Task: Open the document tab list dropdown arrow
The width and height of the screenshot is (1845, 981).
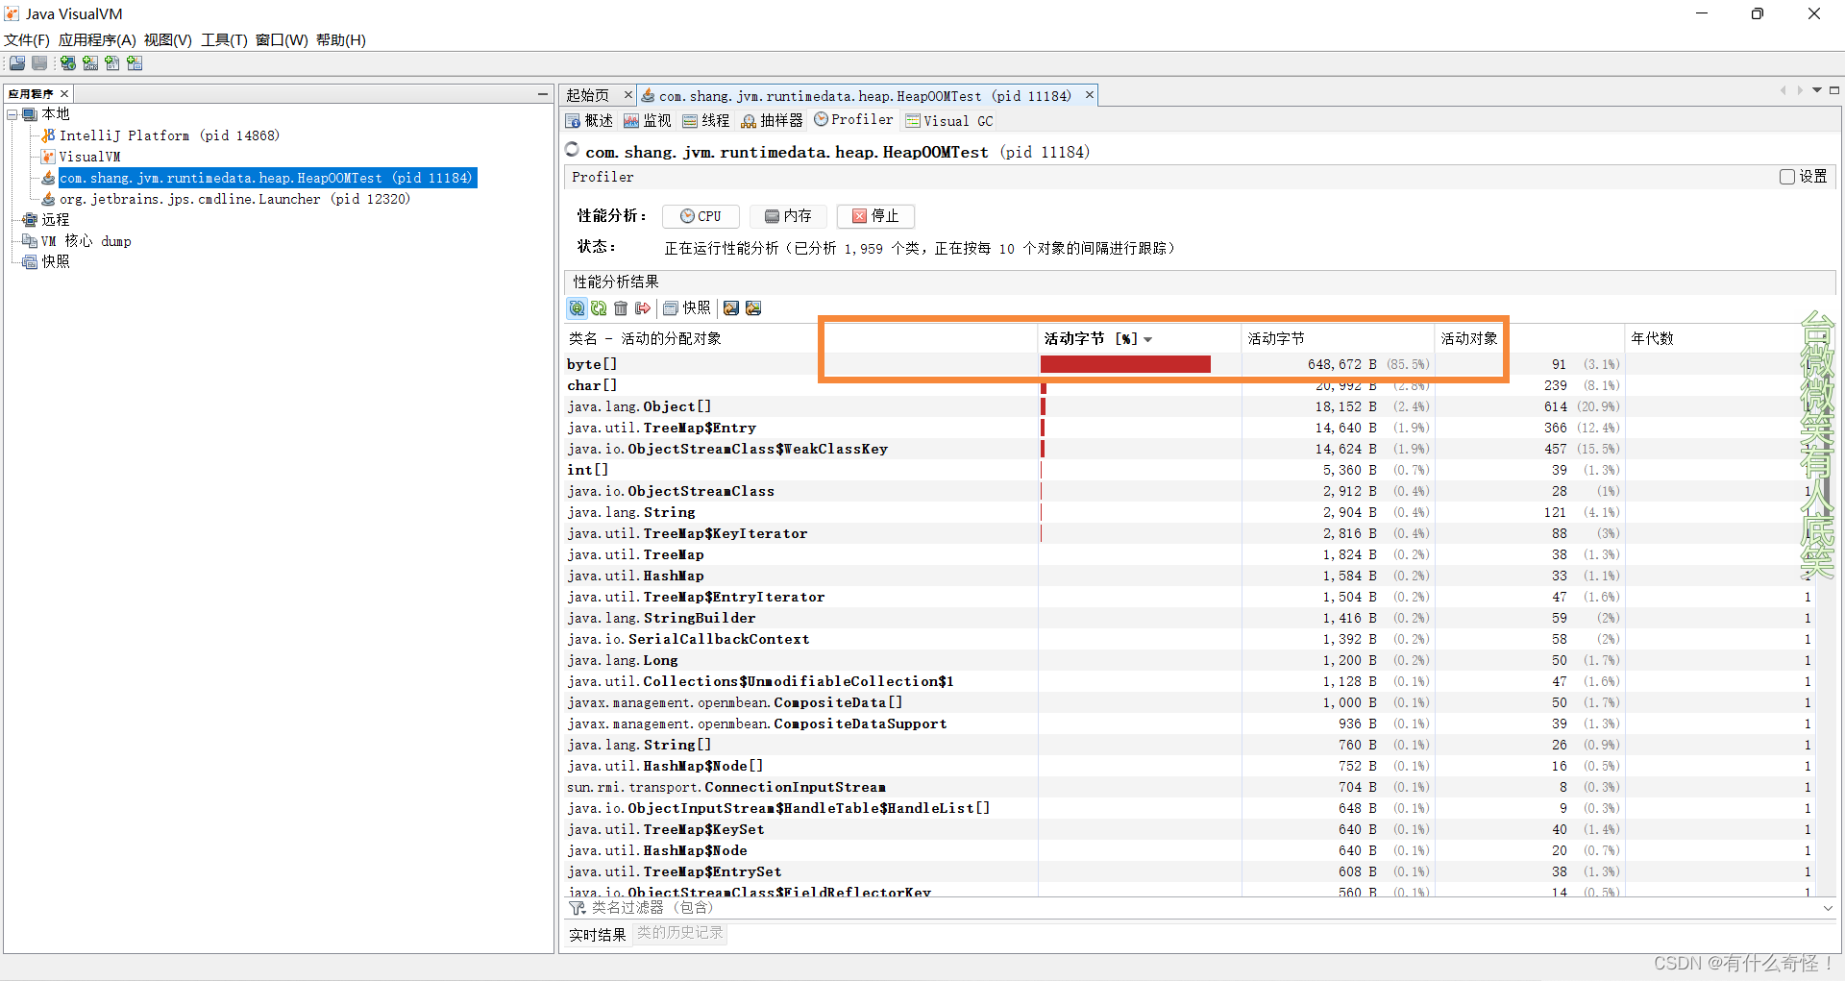Action: [x=1817, y=90]
